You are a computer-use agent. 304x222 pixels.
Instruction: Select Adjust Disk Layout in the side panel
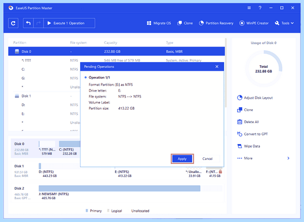[x=255, y=98]
